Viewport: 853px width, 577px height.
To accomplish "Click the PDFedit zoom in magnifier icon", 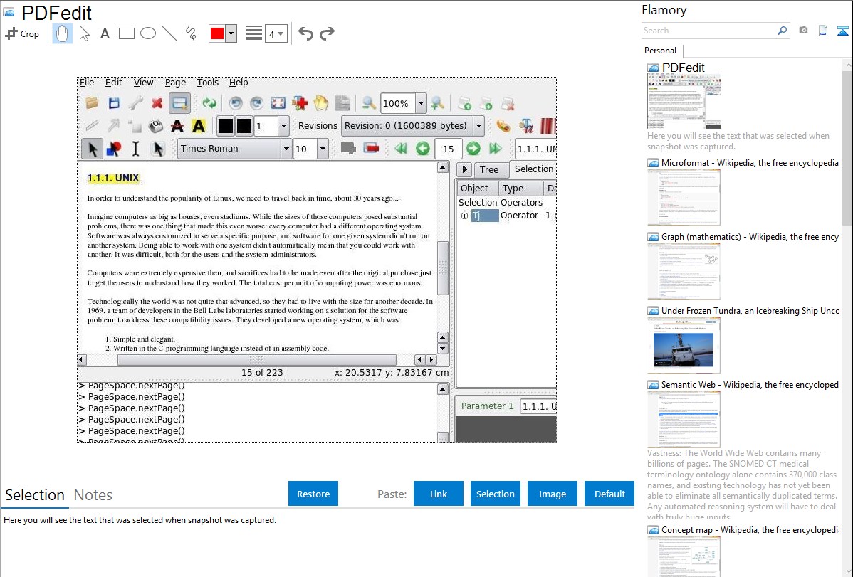I will tap(437, 102).
